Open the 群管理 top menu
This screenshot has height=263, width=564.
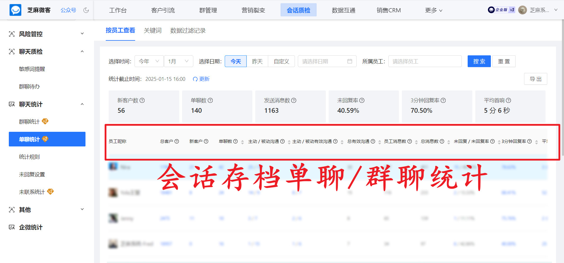pyautogui.click(x=208, y=10)
